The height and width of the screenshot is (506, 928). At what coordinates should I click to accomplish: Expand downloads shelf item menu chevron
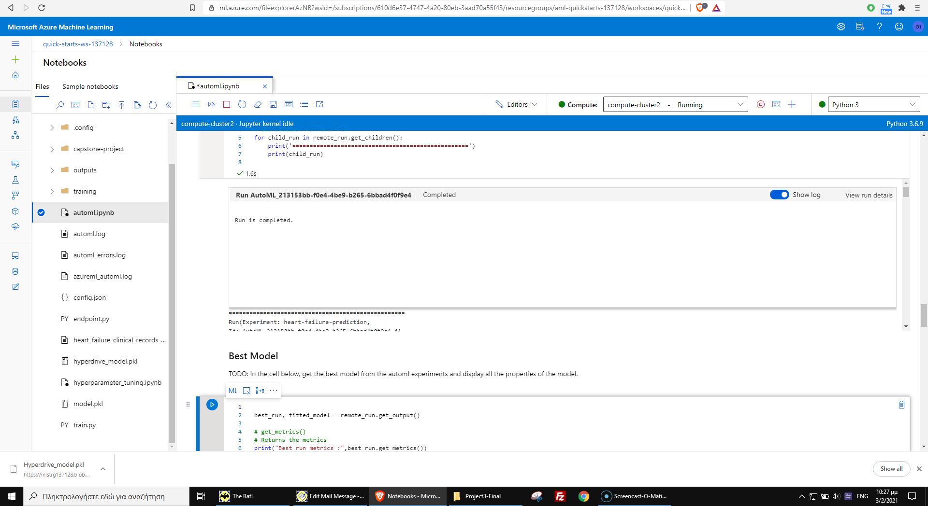pos(103,469)
